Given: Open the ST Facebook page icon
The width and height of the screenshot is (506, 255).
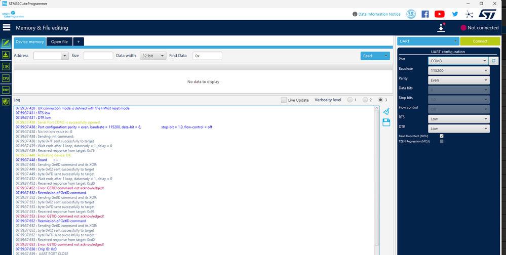Looking at the screenshot, I should [425, 14].
